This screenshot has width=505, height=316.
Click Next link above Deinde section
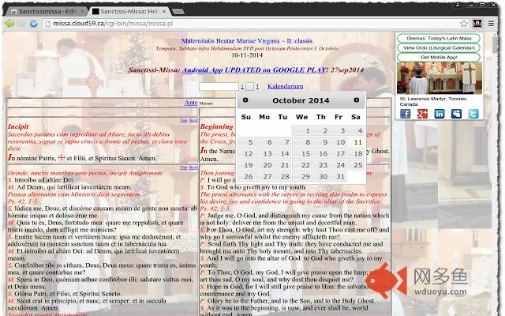(x=193, y=167)
